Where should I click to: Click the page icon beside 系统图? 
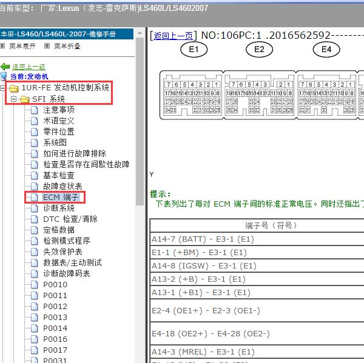35,142
